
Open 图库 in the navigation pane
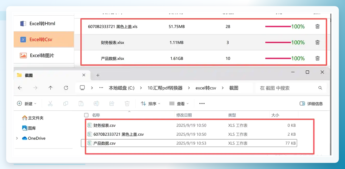(x=29, y=128)
